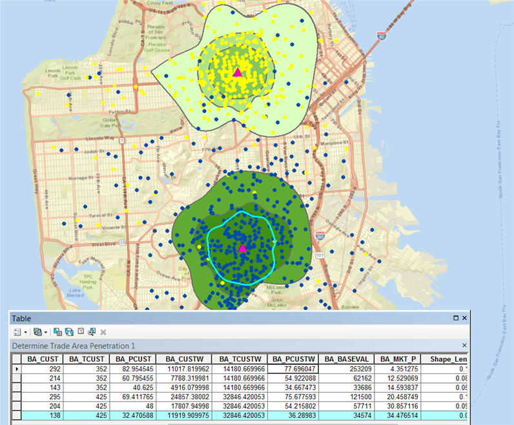
Task: Click the Golden Gate Park map label
Action: tap(110, 123)
